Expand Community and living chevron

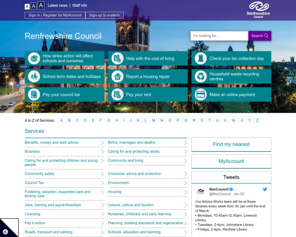tap(185, 161)
